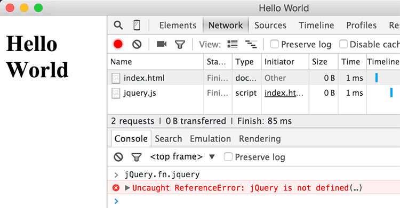Go to the Profiles tab
This screenshot has height=208, width=400.
[x=361, y=25]
